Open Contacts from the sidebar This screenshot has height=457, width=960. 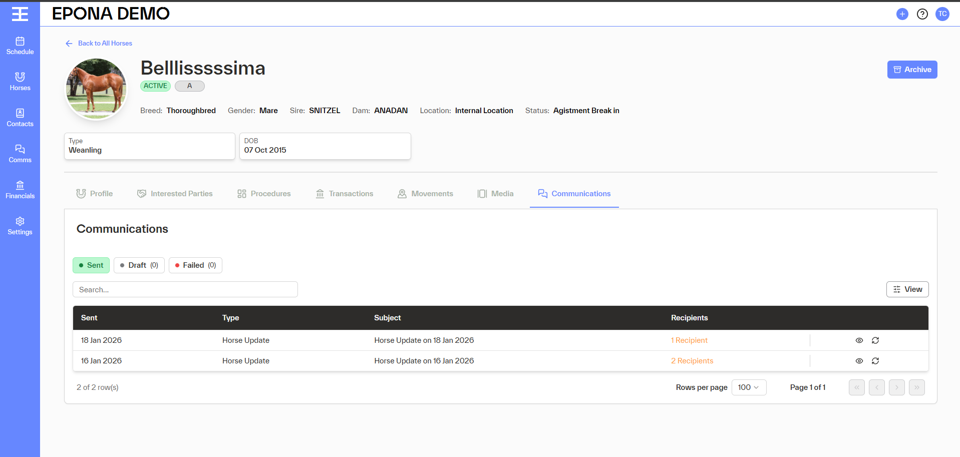(20, 118)
